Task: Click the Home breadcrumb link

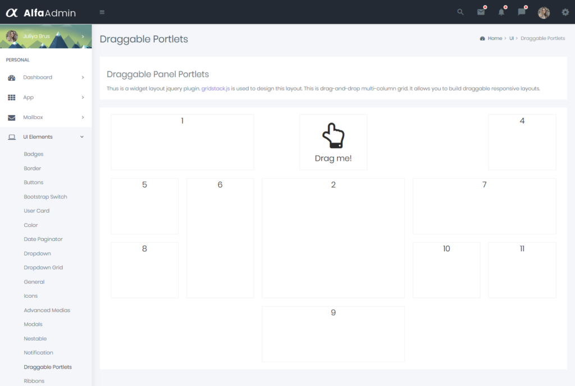Action: tap(495, 38)
